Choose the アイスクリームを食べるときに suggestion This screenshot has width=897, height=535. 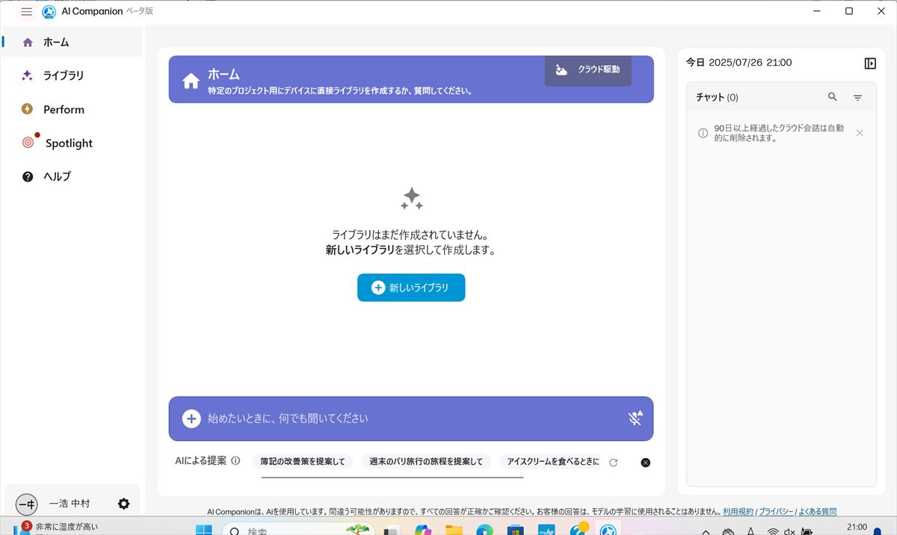pyautogui.click(x=552, y=462)
